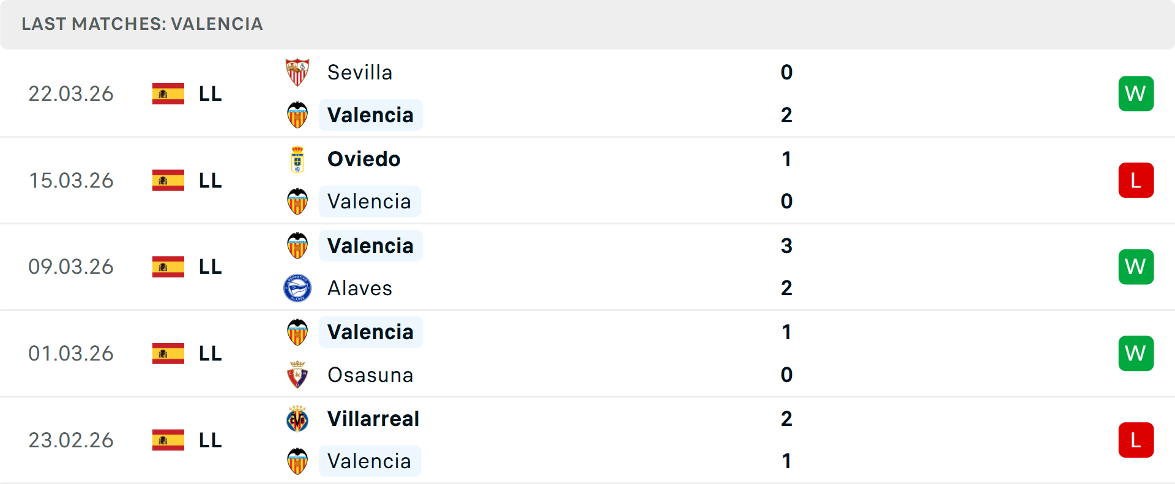Click the L badge for Villarreal match
This screenshot has height=484, width=1175.
coord(1136,440)
